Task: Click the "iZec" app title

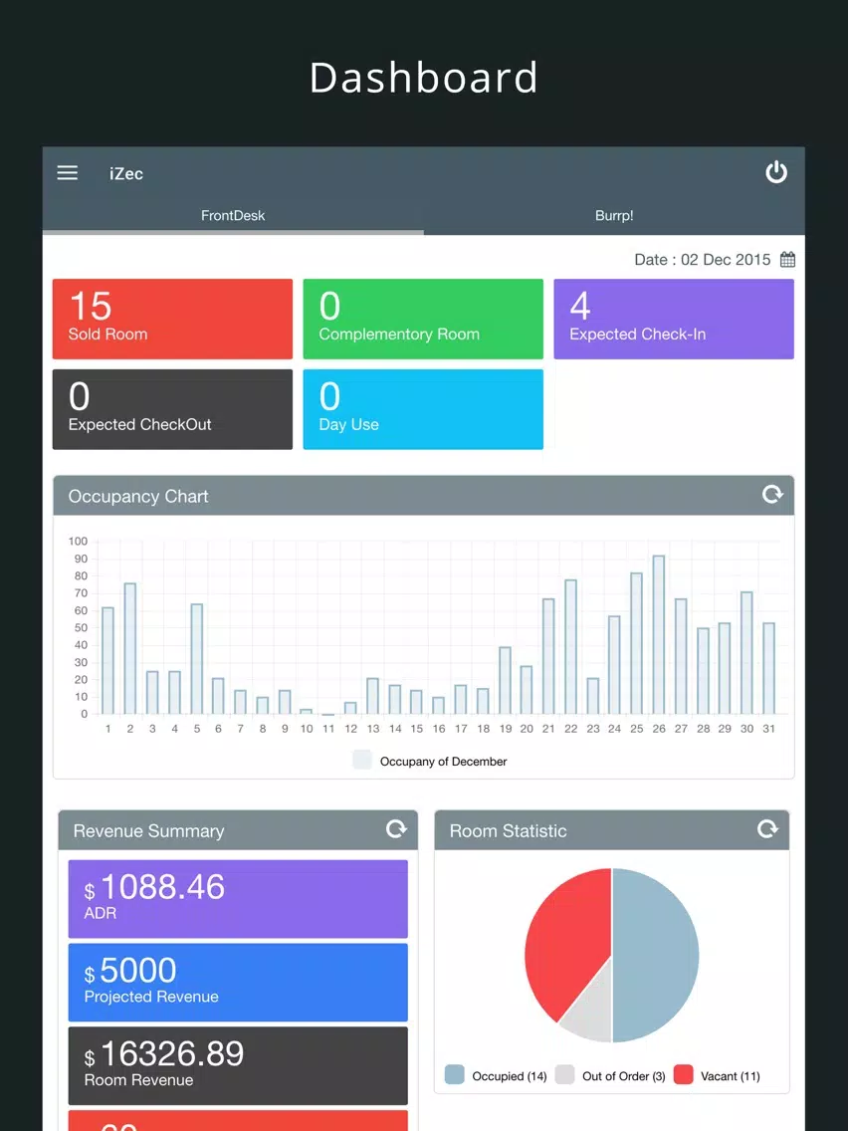Action: (x=126, y=174)
